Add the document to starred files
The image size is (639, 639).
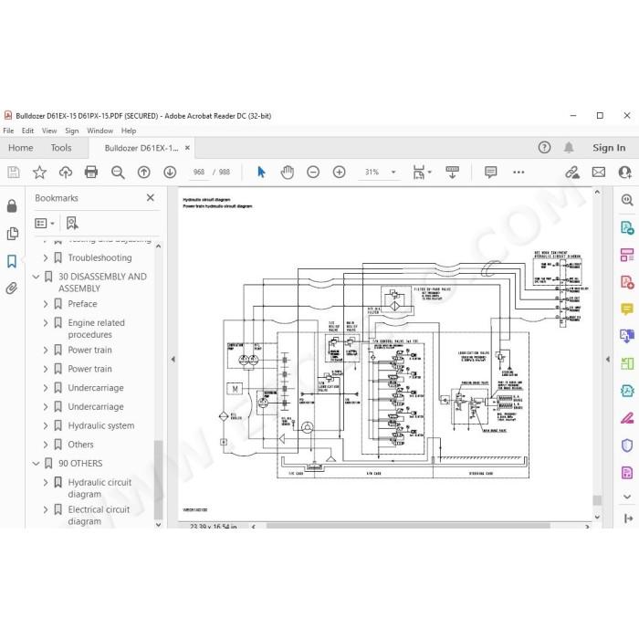coord(39,172)
